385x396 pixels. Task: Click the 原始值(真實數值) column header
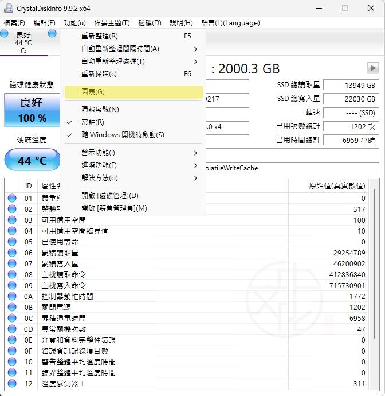(x=337, y=186)
